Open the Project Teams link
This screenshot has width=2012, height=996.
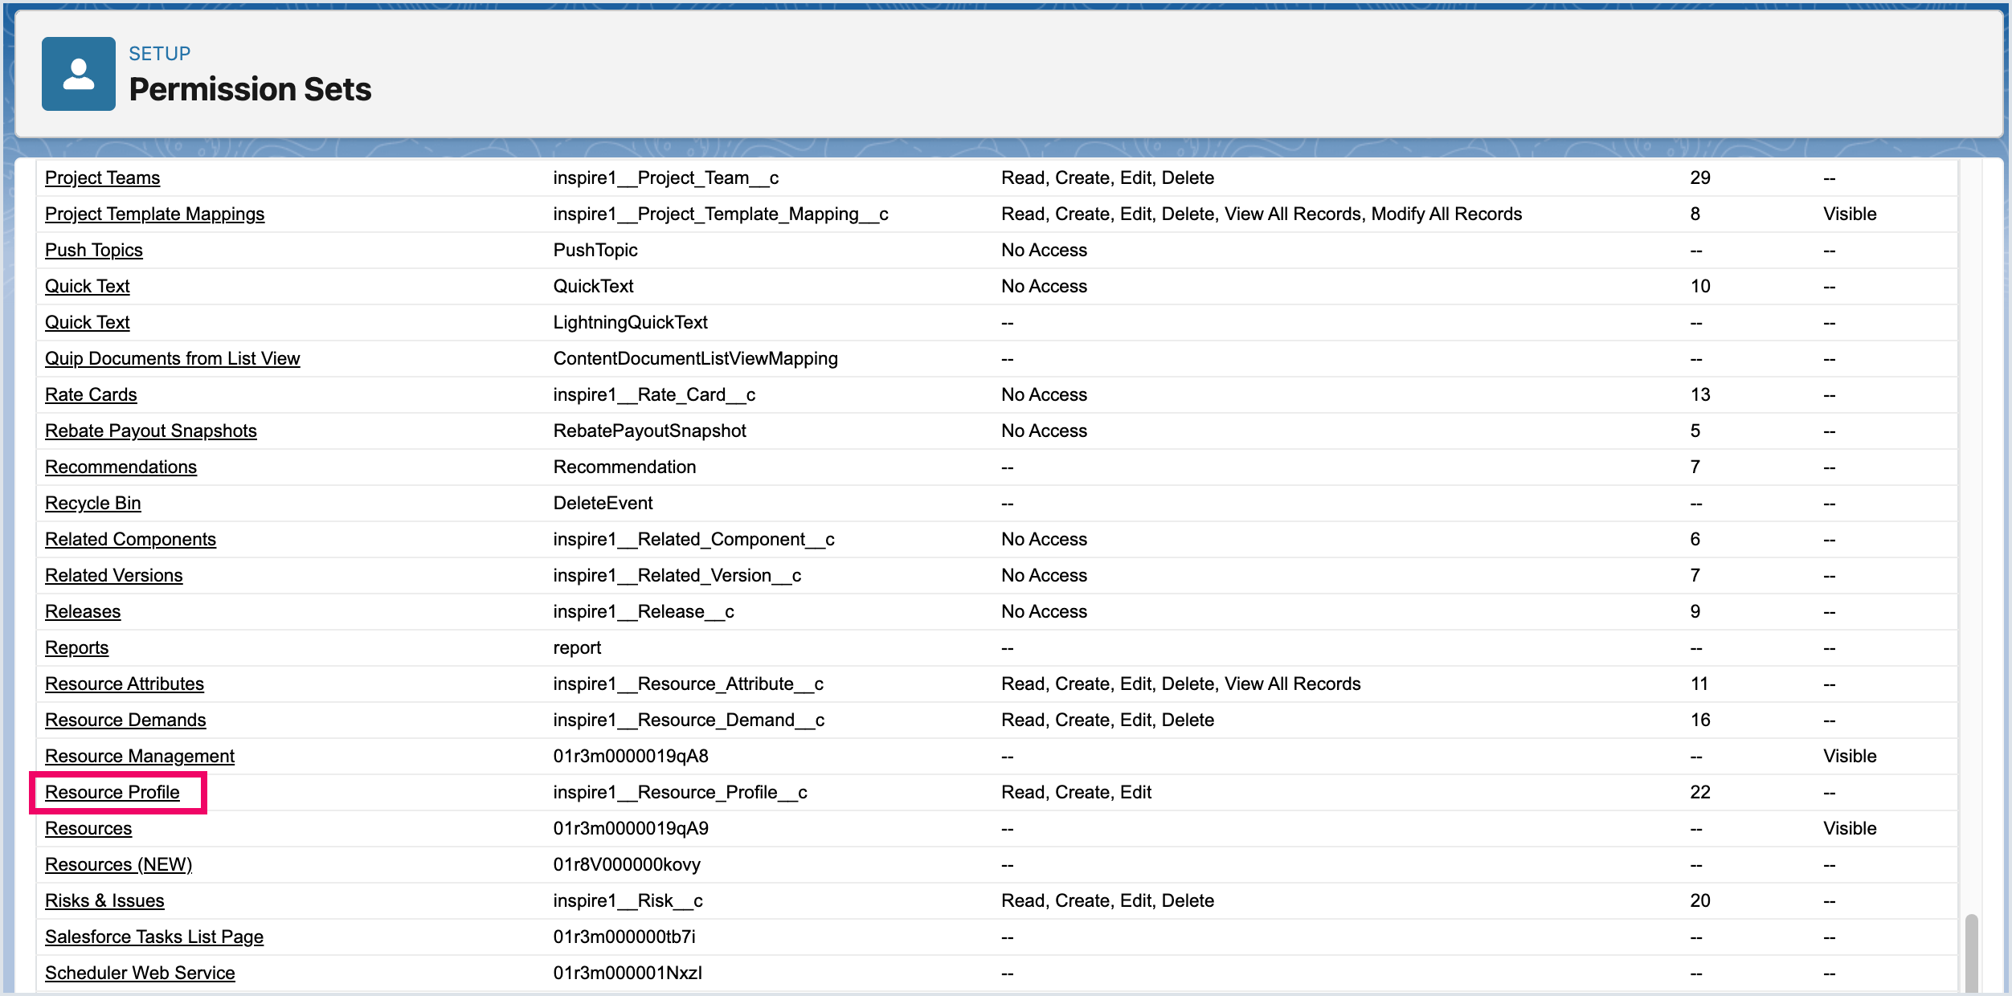coord(102,178)
